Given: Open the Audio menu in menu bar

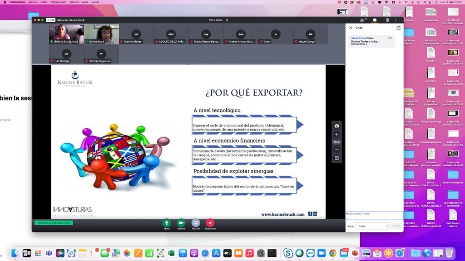Looking at the screenshot, I should coord(85,2).
